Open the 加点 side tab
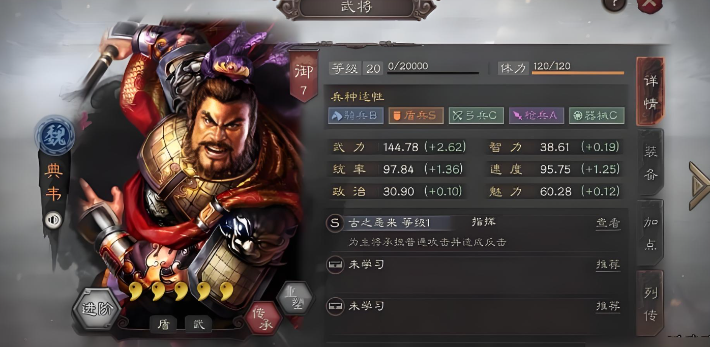This screenshot has height=347, width=710. click(x=650, y=233)
